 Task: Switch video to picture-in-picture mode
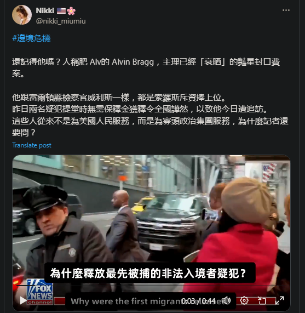tap(262, 300)
